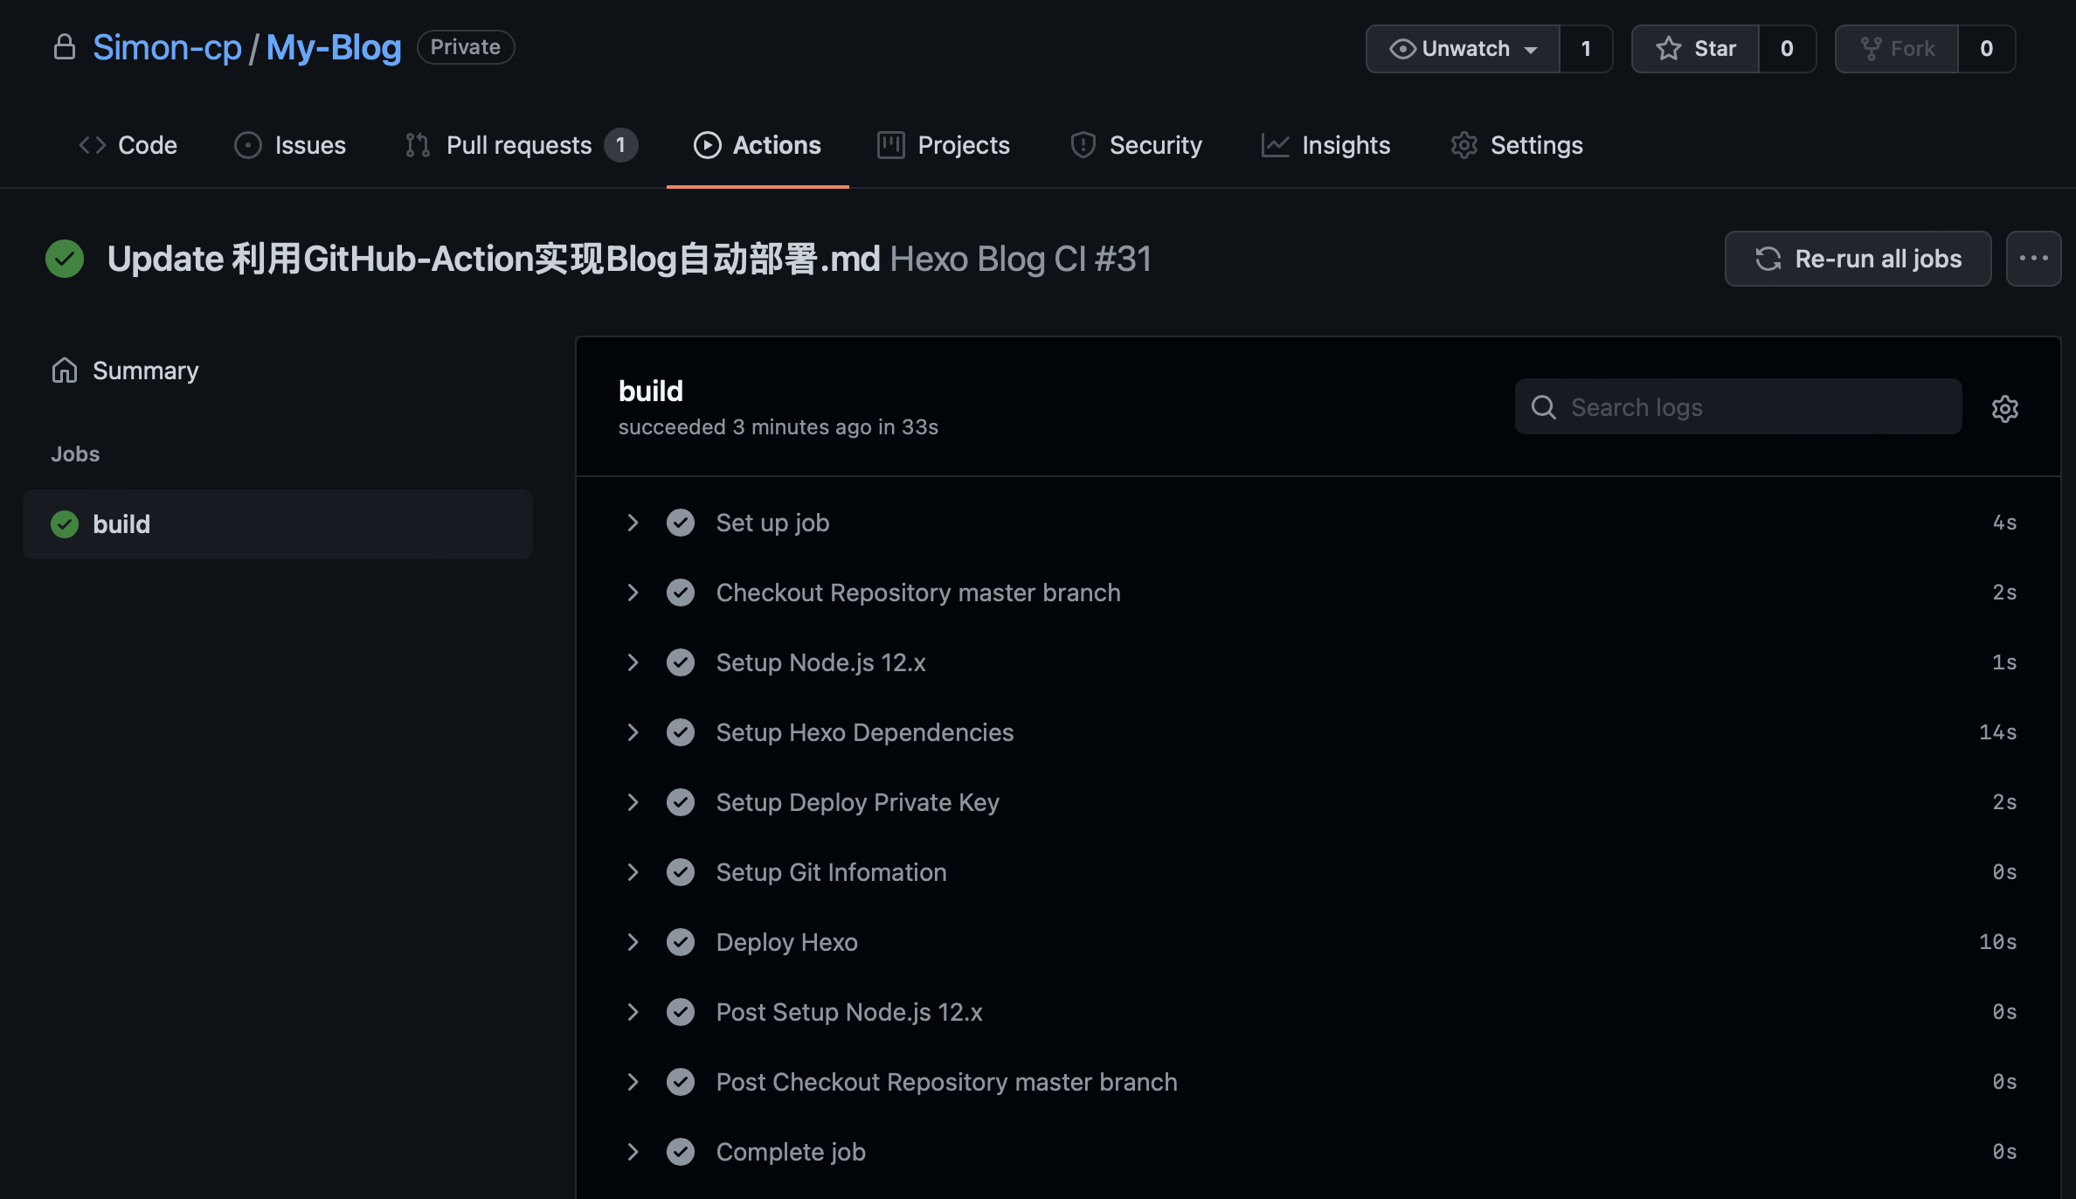Expand the Post Setup Node.js 12.x step

pos(633,1012)
